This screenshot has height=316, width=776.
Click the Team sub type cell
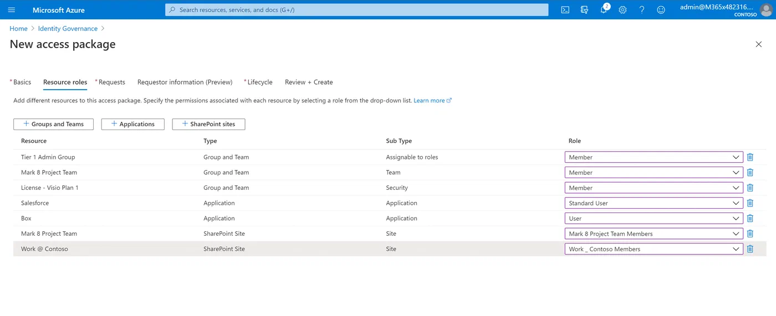click(x=393, y=172)
